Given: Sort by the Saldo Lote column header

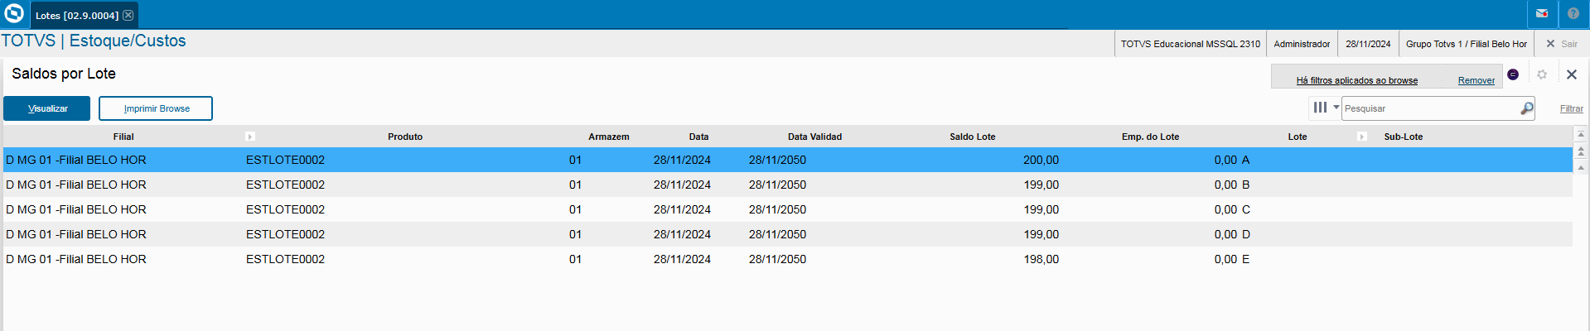Looking at the screenshot, I should click(x=972, y=137).
